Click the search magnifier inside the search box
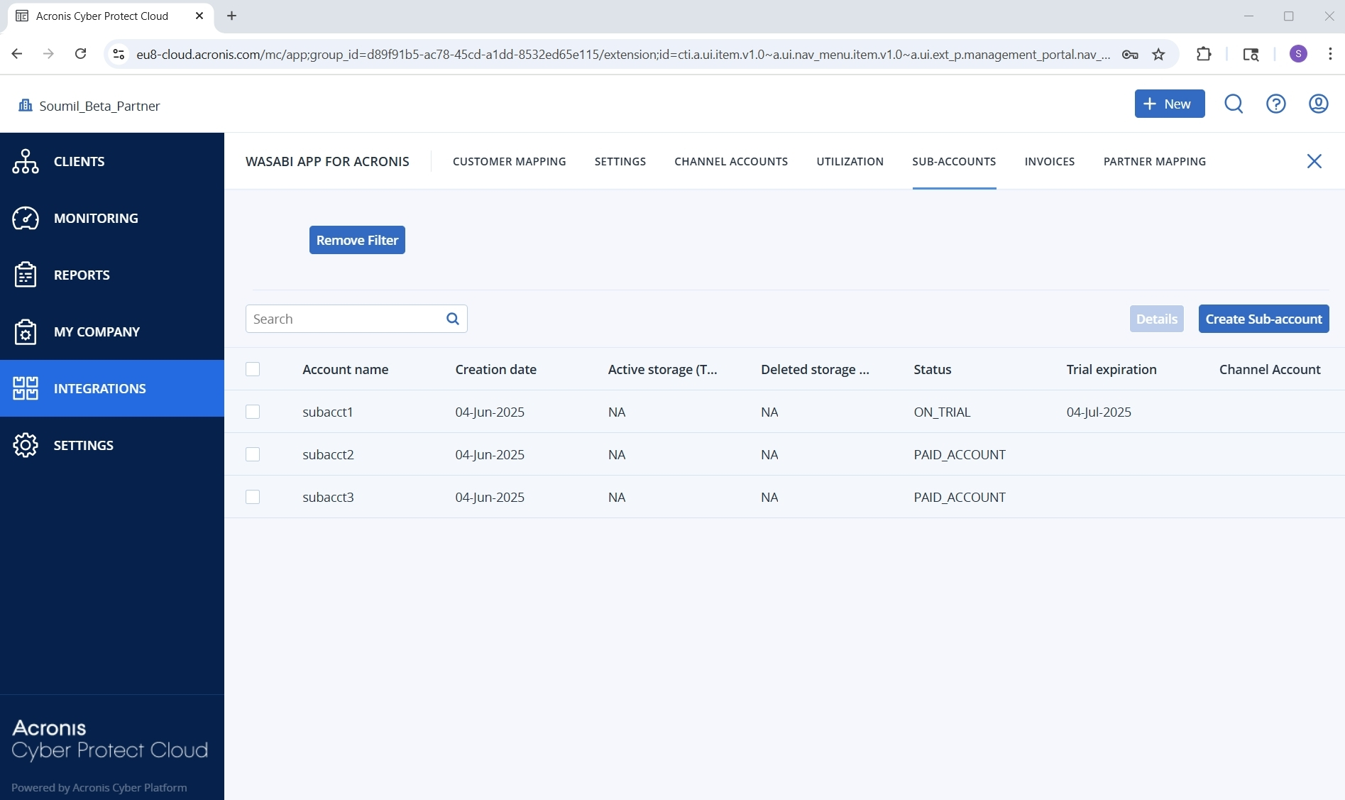1345x800 pixels. pyautogui.click(x=453, y=319)
